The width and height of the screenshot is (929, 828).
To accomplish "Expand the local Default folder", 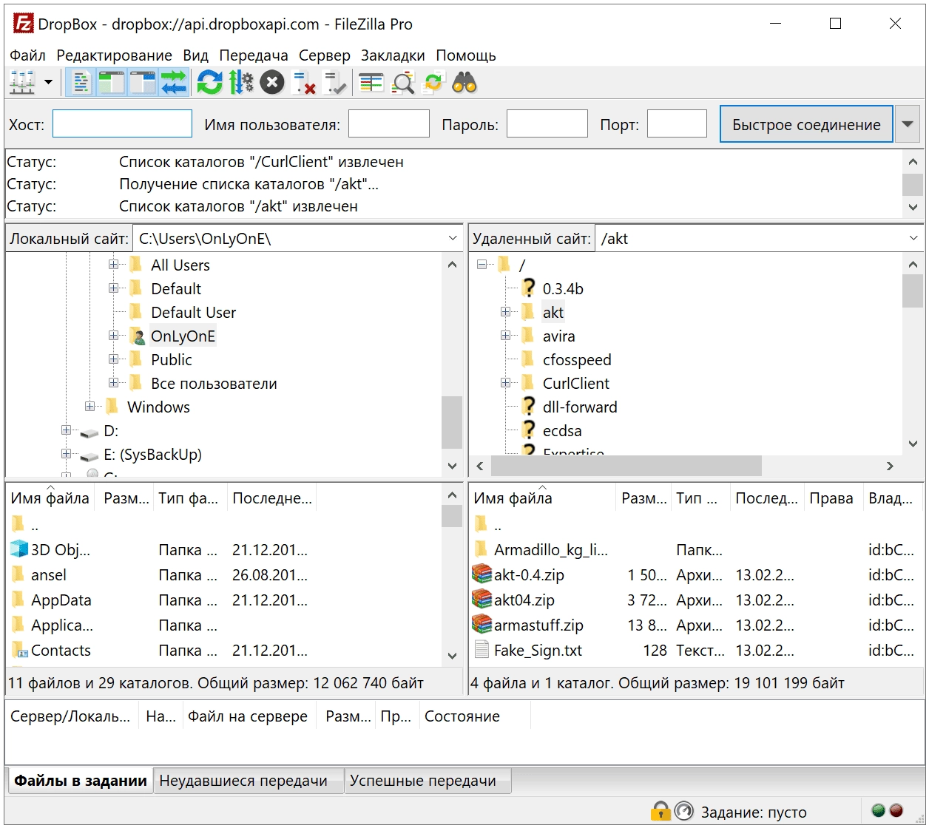I will (113, 288).
